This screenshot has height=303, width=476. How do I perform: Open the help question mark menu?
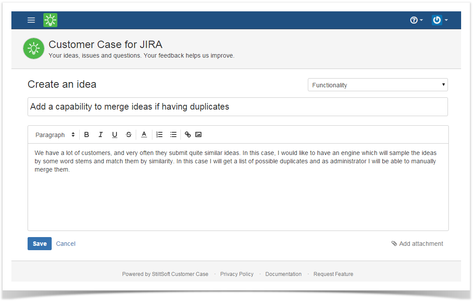pos(416,20)
